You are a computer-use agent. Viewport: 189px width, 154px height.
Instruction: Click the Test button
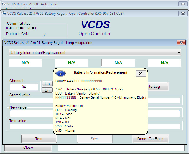pyautogui.click(x=39, y=139)
